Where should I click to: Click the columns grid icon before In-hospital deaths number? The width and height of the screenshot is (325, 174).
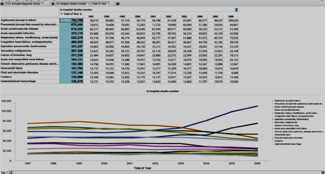(x=53, y=4)
